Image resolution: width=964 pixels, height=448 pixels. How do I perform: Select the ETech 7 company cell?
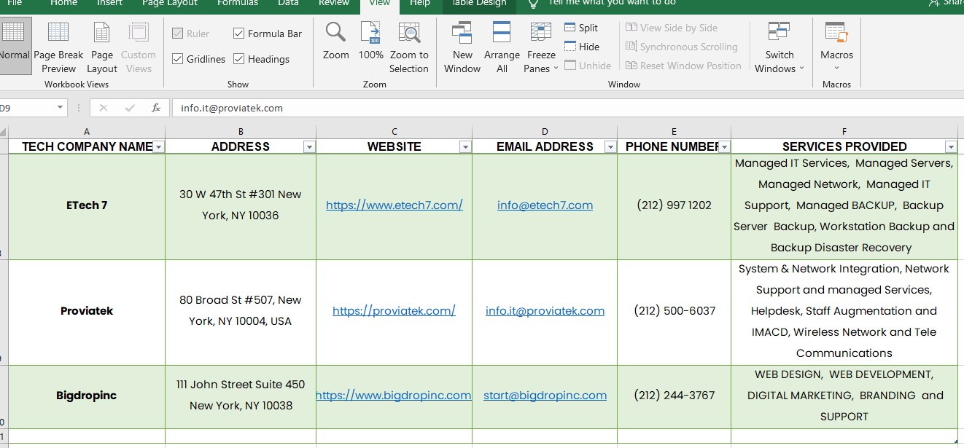(x=87, y=206)
